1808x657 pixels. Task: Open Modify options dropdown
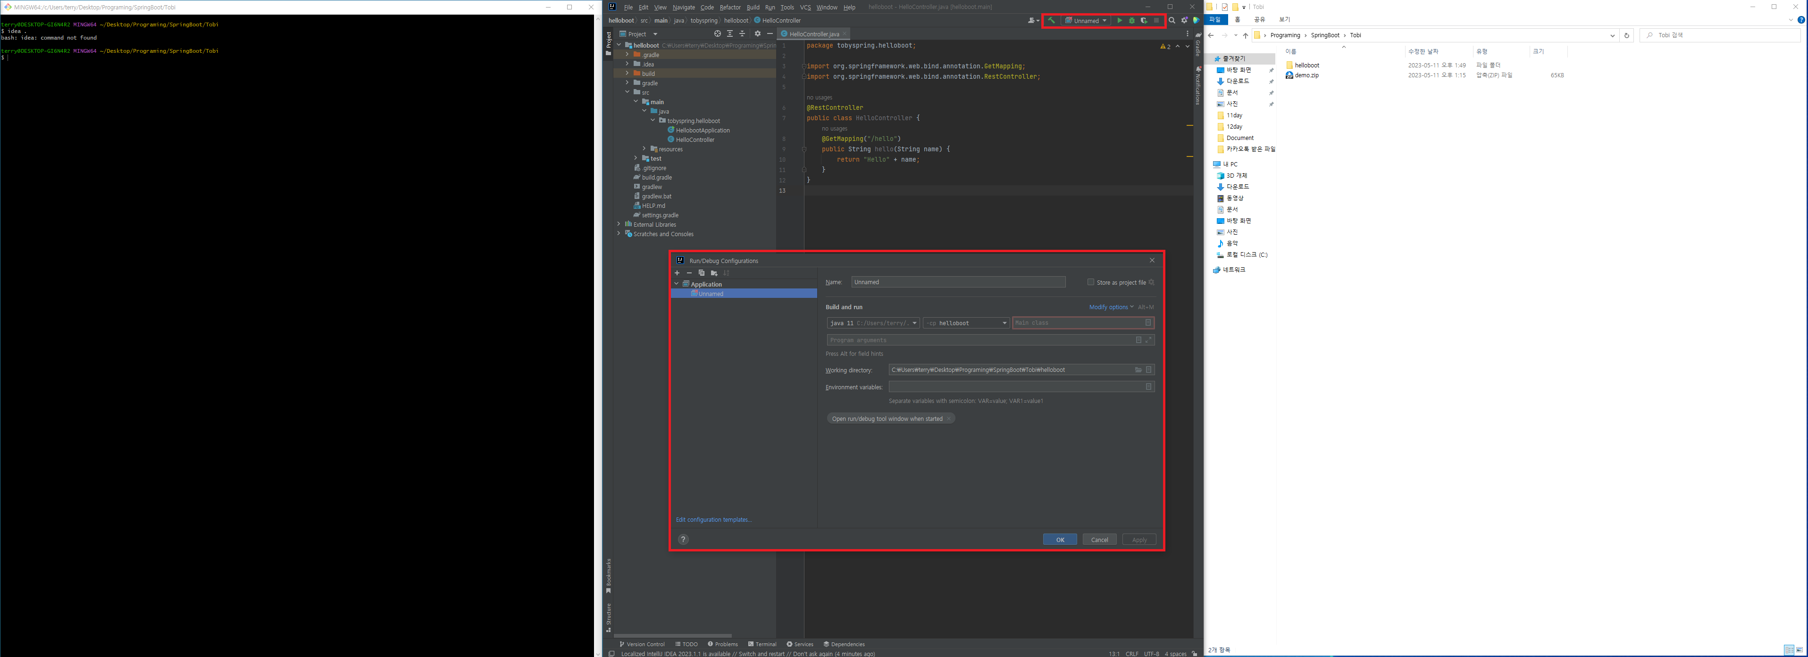pos(1111,307)
